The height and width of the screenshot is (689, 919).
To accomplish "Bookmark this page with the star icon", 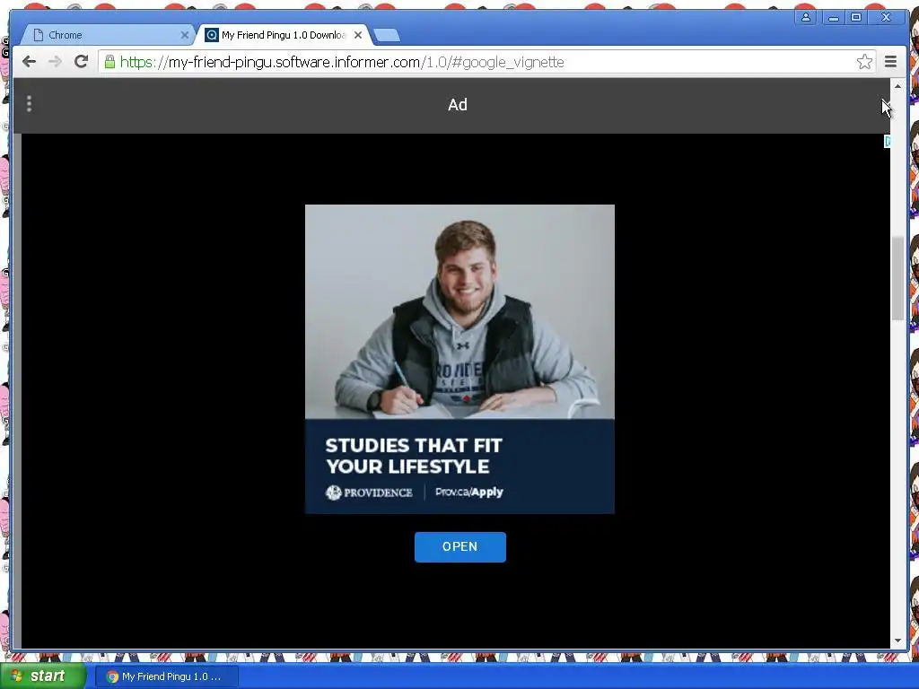I will [864, 62].
